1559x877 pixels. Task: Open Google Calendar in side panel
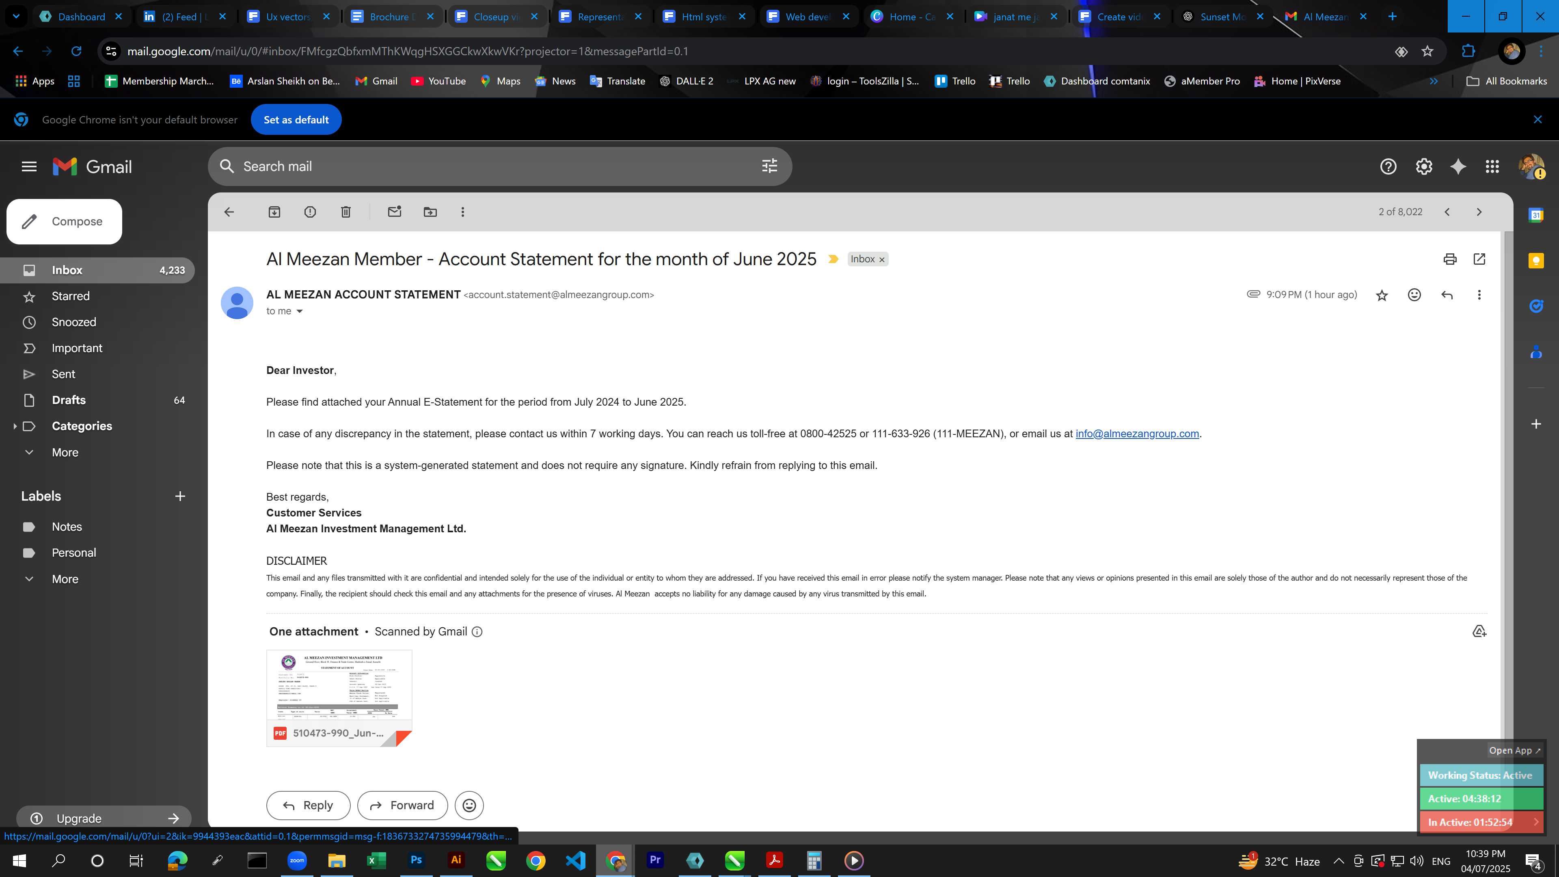pos(1536,215)
